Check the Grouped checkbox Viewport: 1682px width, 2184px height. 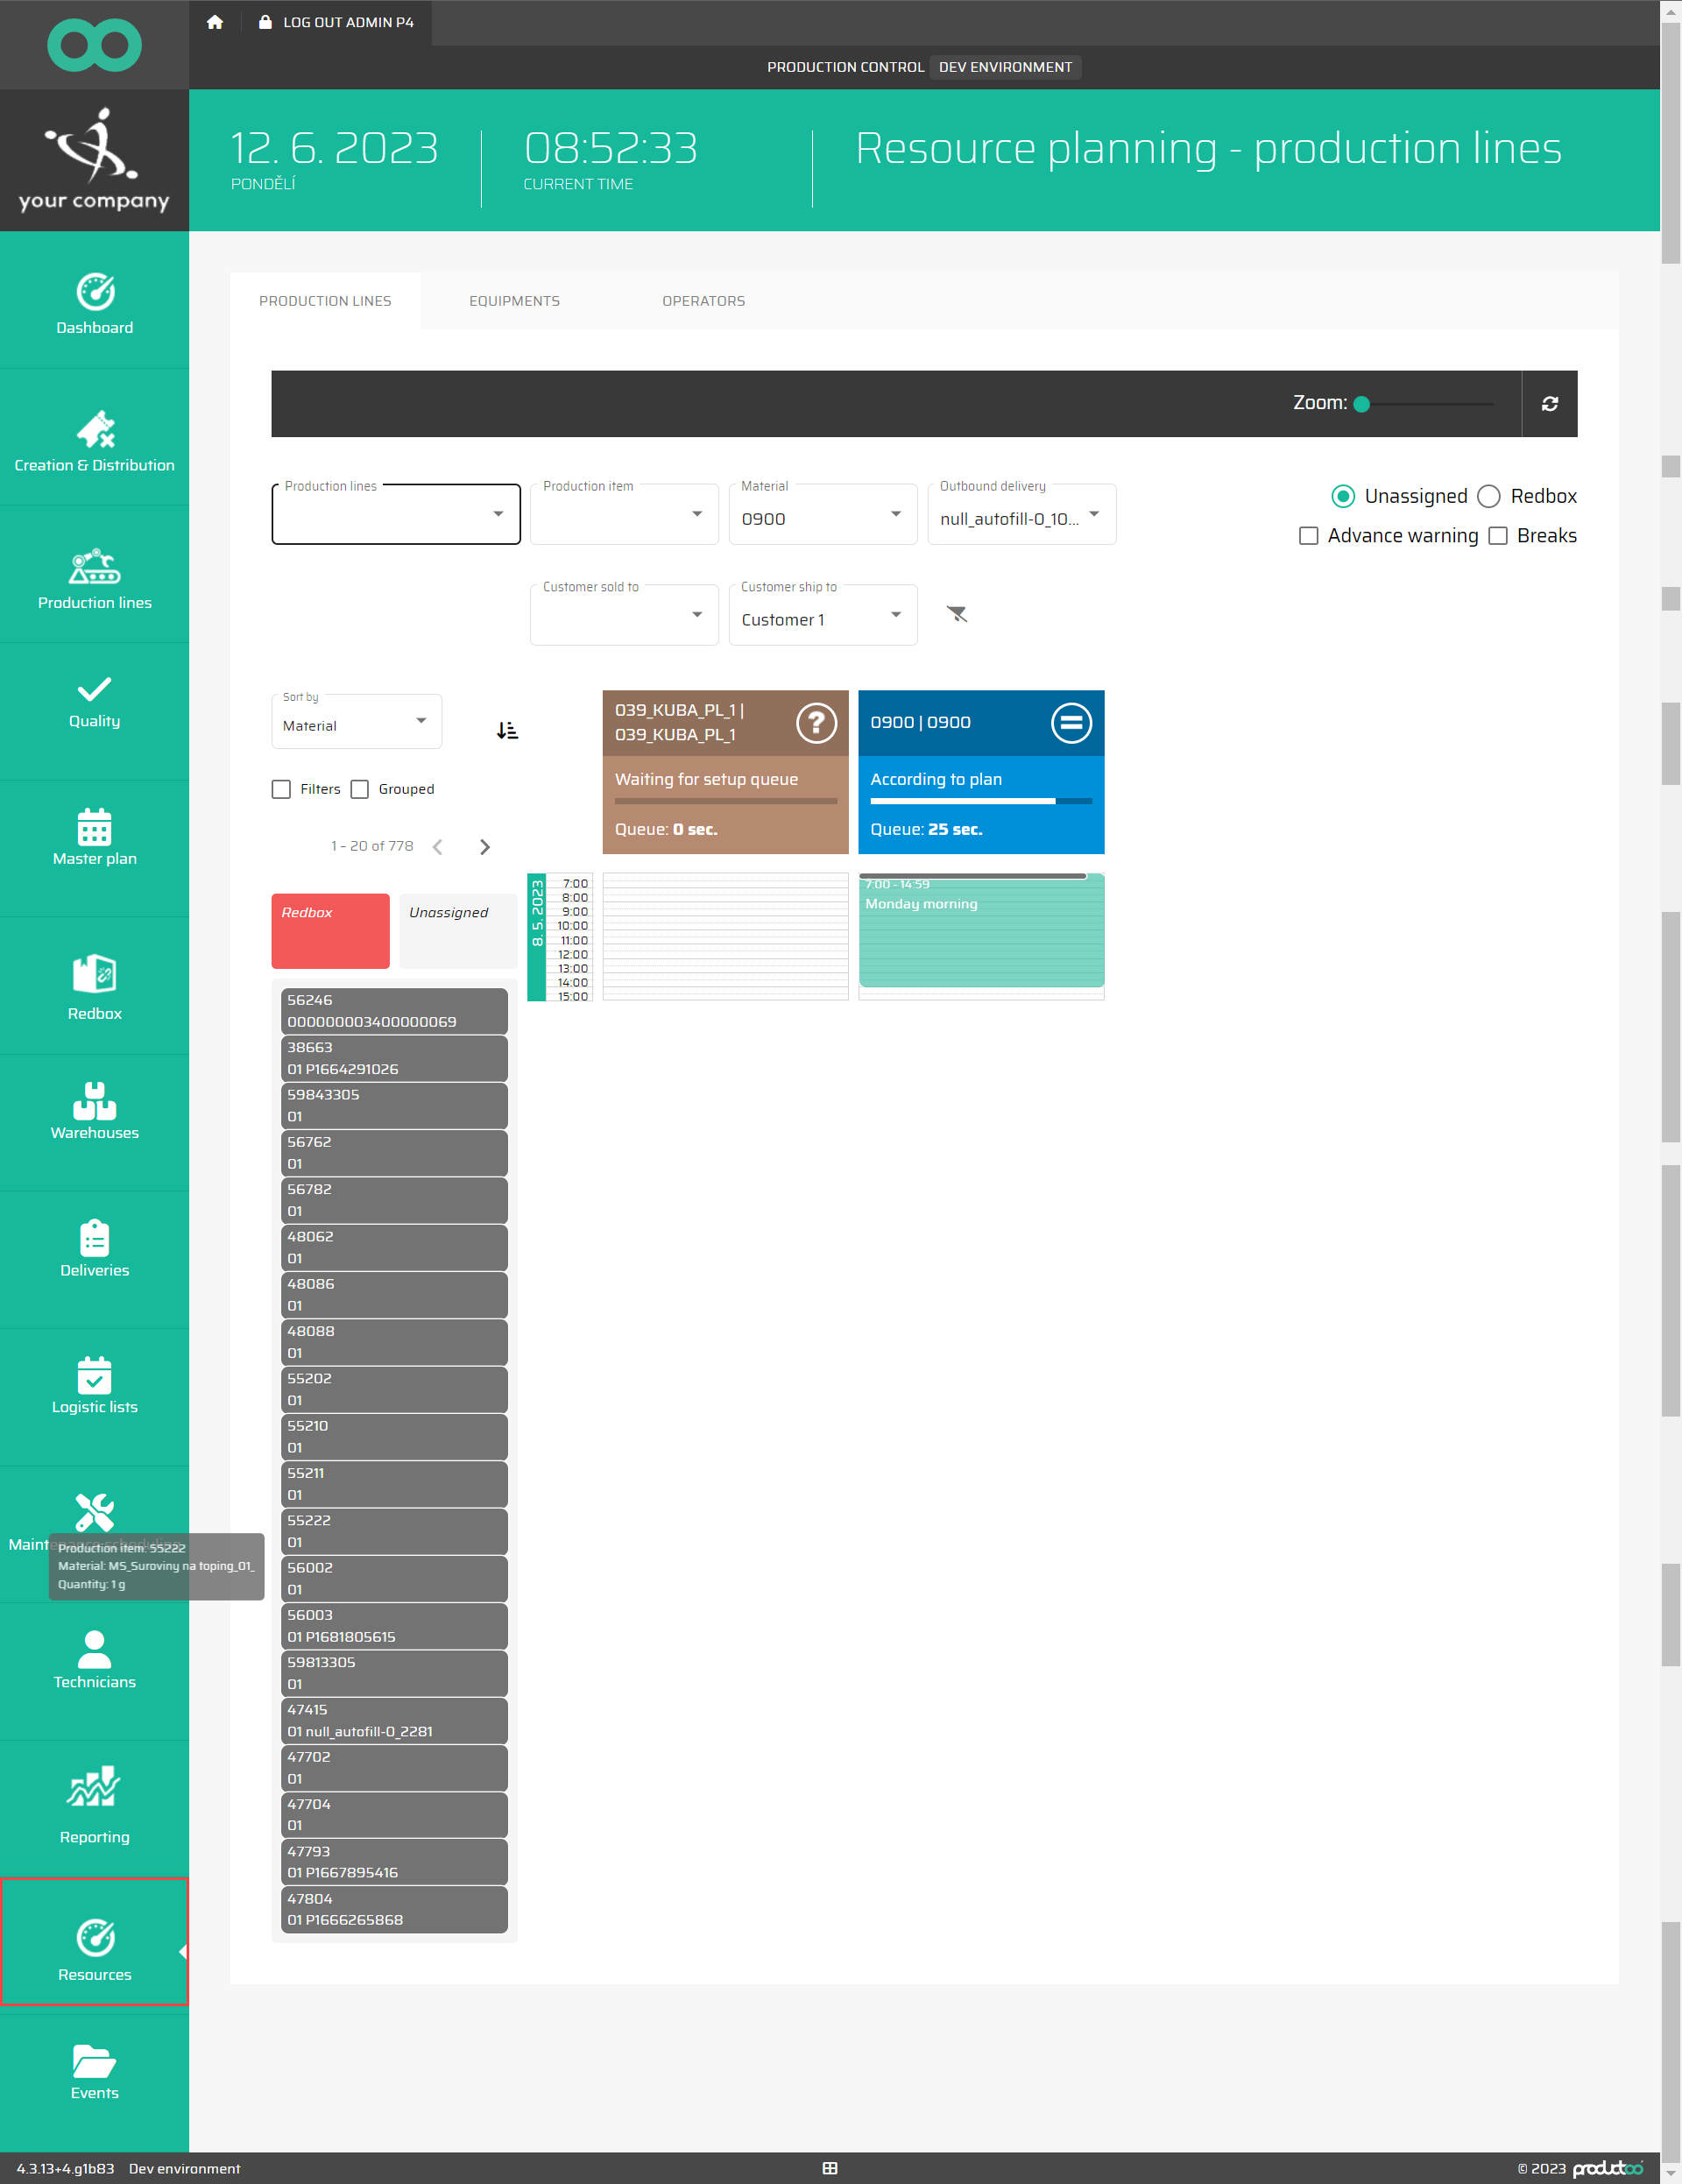pyautogui.click(x=360, y=789)
